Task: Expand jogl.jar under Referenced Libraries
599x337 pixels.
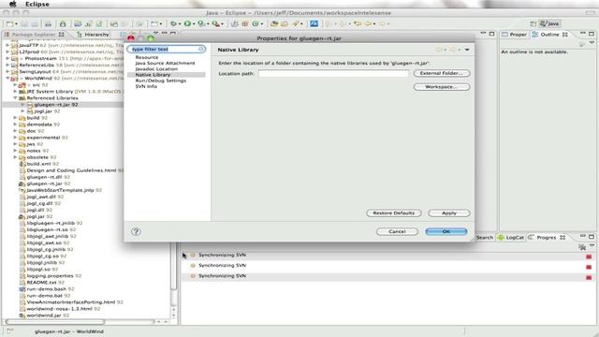Action: [22, 110]
